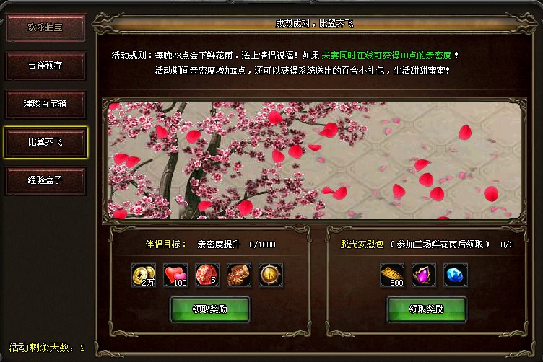Click the red gem reward icon marked 5
The height and width of the screenshot is (362, 543).
point(207,275)
